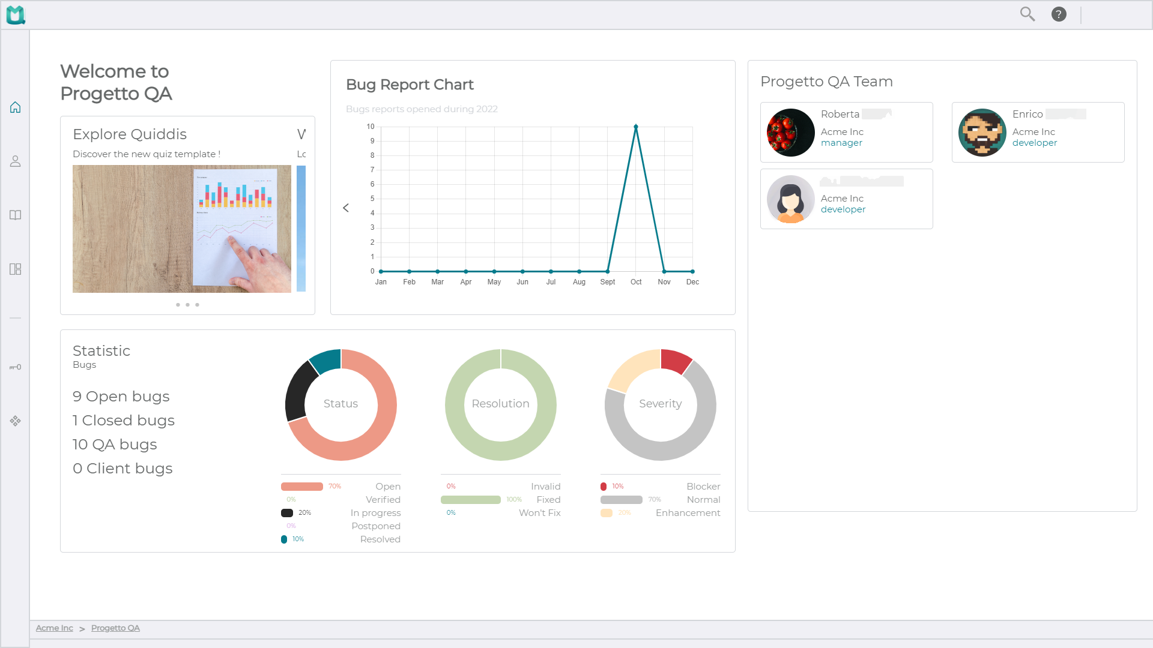Image resolution: width=1153 pixels, height=648 pixels.
Task: Open the dashboard layout sidebar icon
Action: 15,269
